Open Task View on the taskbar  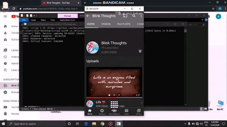tap(77, 124)
